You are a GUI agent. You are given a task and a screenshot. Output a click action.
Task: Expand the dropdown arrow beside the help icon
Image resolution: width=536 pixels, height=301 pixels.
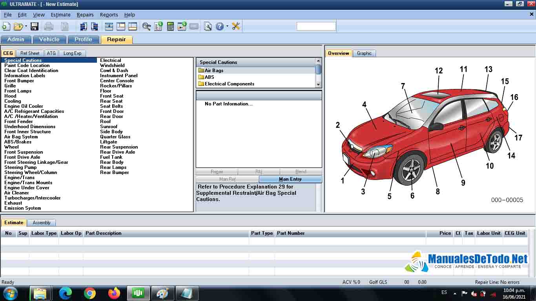click(227, 26)
